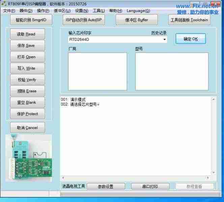Click the bottom progress bar
The width and height of the screenshot is (224, 202).
pyautogui.click(x=141, y=194)
